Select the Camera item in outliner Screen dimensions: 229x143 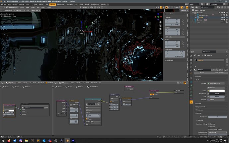coord(199,20)
